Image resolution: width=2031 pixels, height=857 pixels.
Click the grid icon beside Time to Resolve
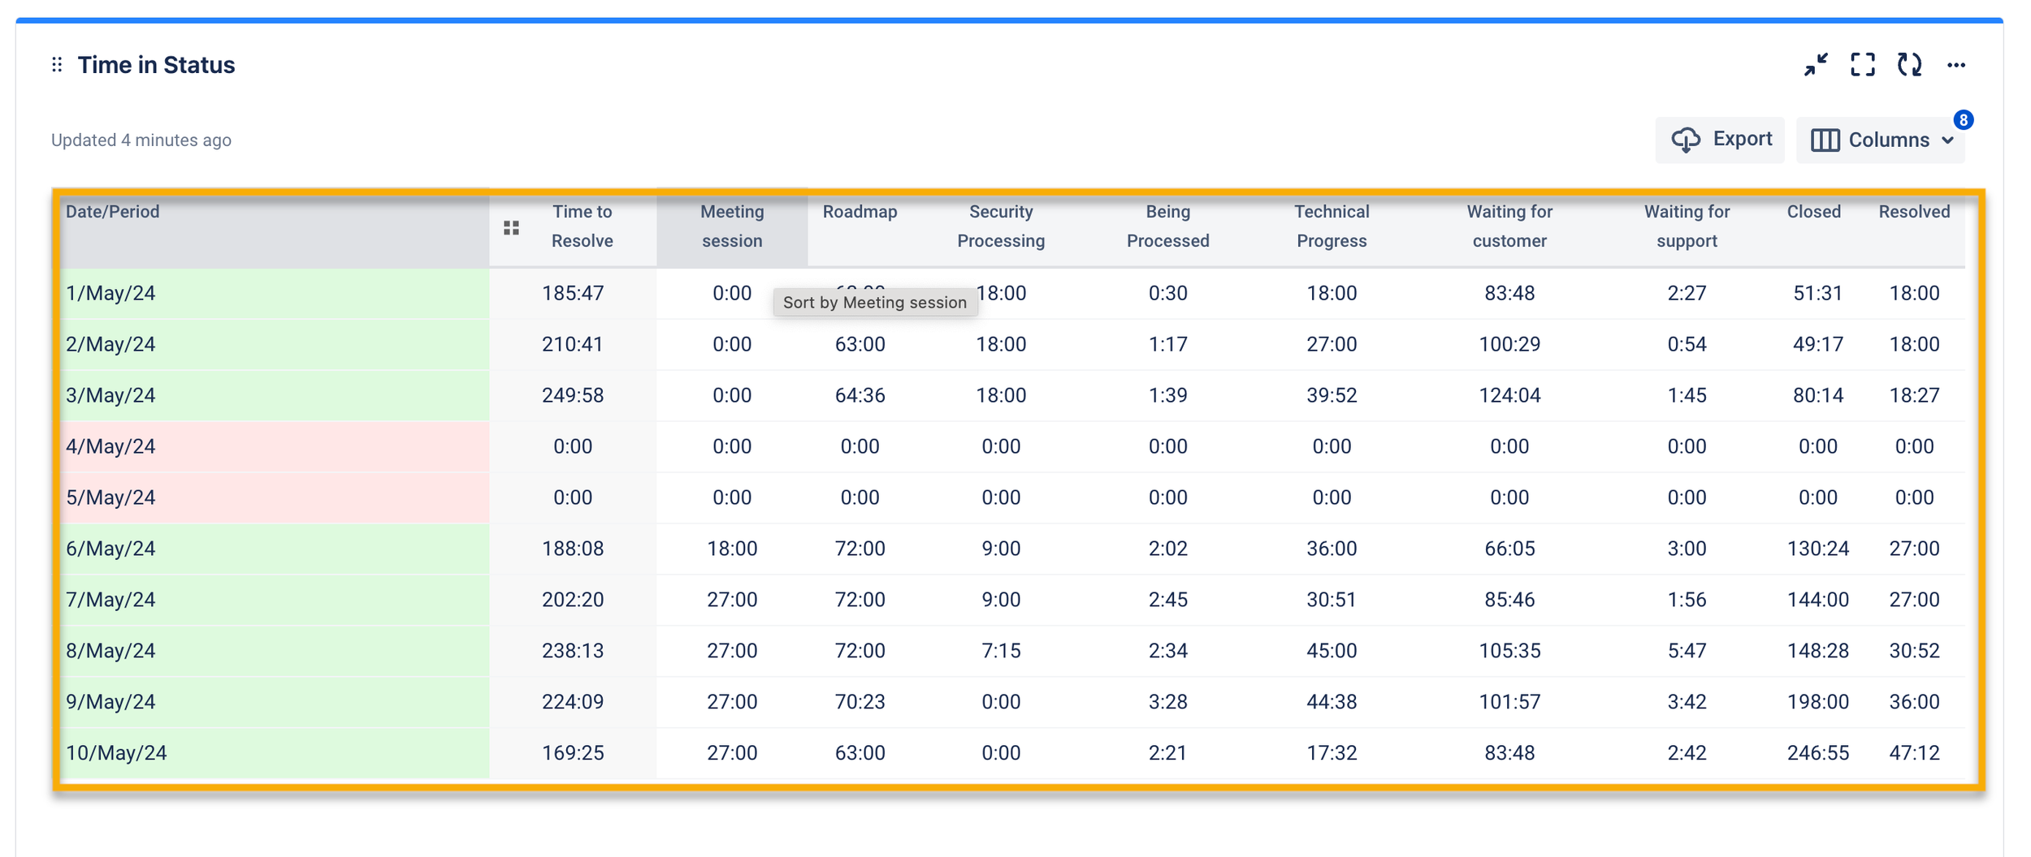511,228
